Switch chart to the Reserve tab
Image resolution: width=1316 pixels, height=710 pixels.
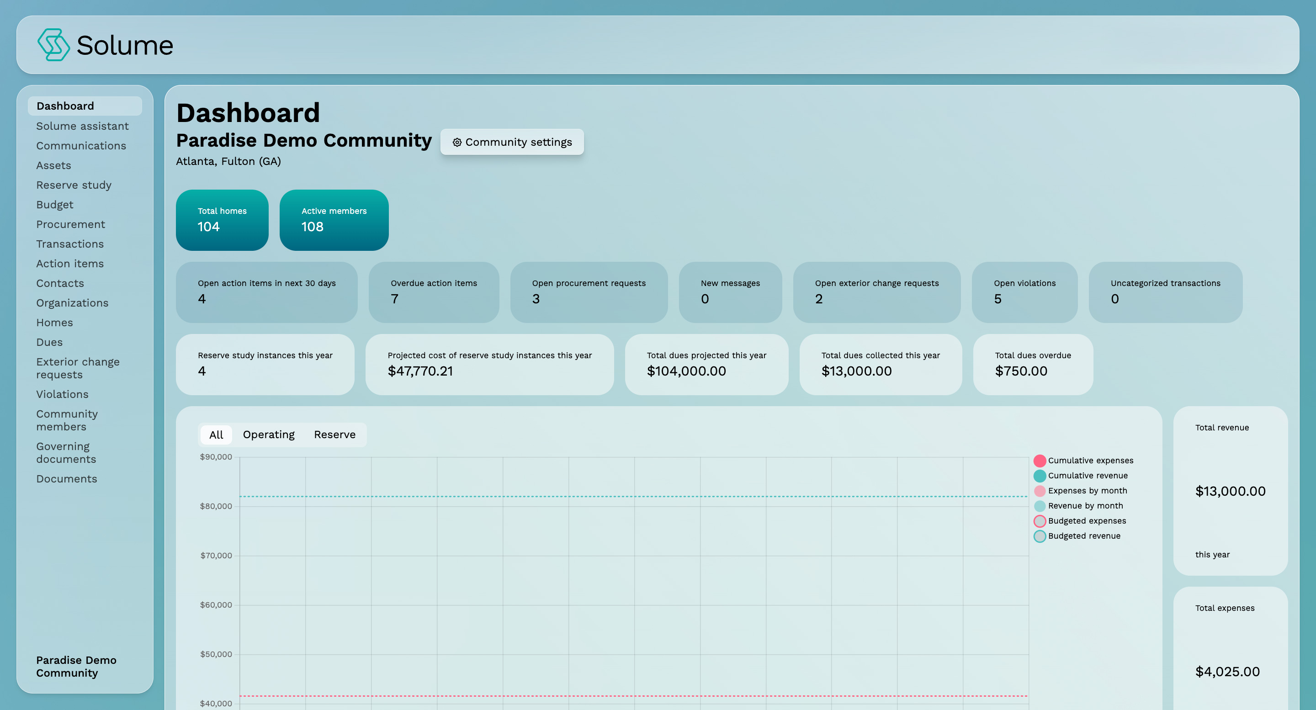pyautogui.click(x=334, y=434)
